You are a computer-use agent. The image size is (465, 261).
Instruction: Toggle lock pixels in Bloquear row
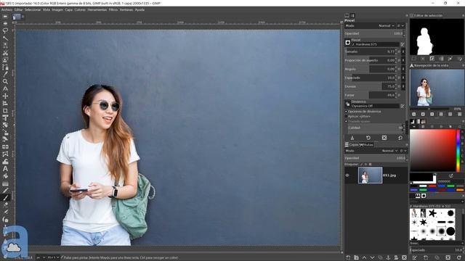pos(362,165)
